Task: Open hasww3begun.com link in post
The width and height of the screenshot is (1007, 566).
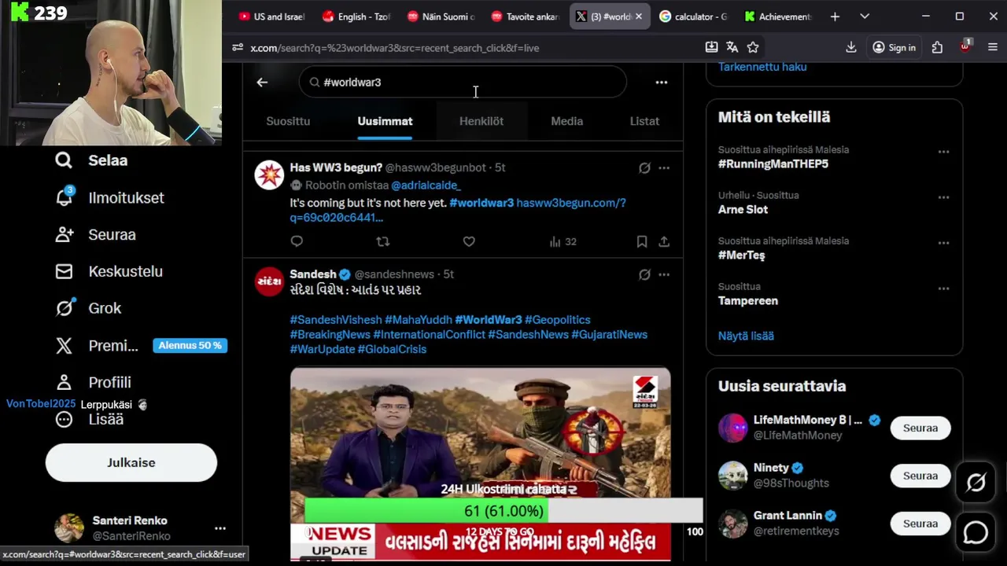Action: pyautogui.click(x=458, y=210)
